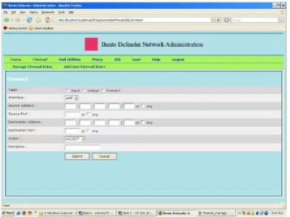Image resolution: width=290 pixels, height=217 pixels.
Task: Select the Output table radio button
Action: coord(84,90)
